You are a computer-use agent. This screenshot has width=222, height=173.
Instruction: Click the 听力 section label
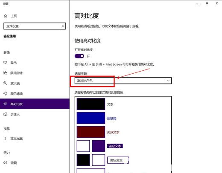[x=7, y=153]
